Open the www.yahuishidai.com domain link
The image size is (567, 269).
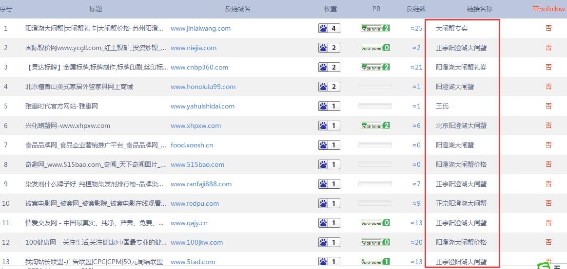(x=202, y=106)
